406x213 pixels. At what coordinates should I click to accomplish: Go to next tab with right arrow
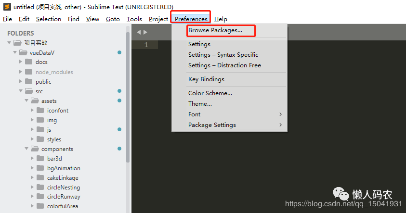pyautogui.click(x=145, y=32)
